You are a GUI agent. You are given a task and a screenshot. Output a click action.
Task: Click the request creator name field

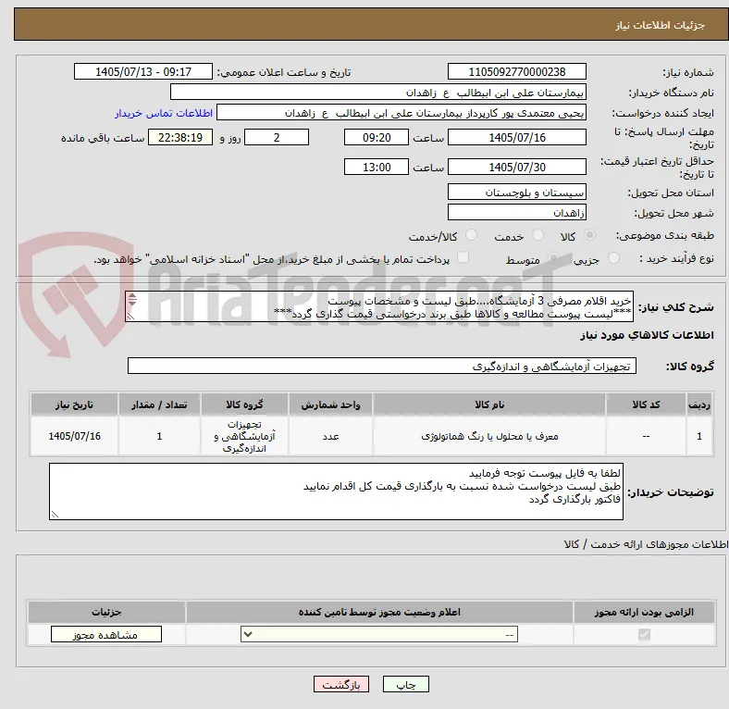coord(402,113)
